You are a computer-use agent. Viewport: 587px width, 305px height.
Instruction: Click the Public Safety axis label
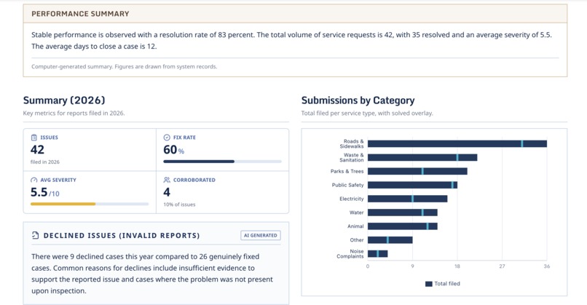pos(348,185)
